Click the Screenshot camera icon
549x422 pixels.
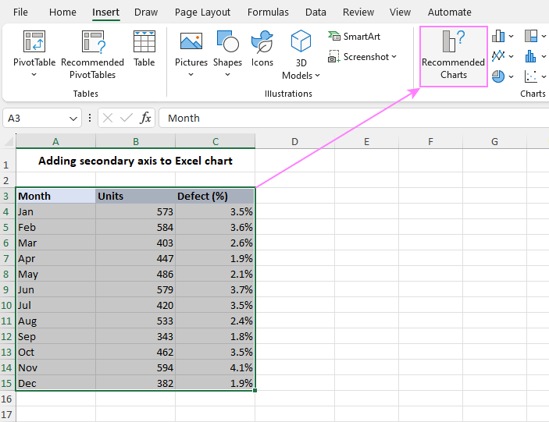click(x=333, y=57)
